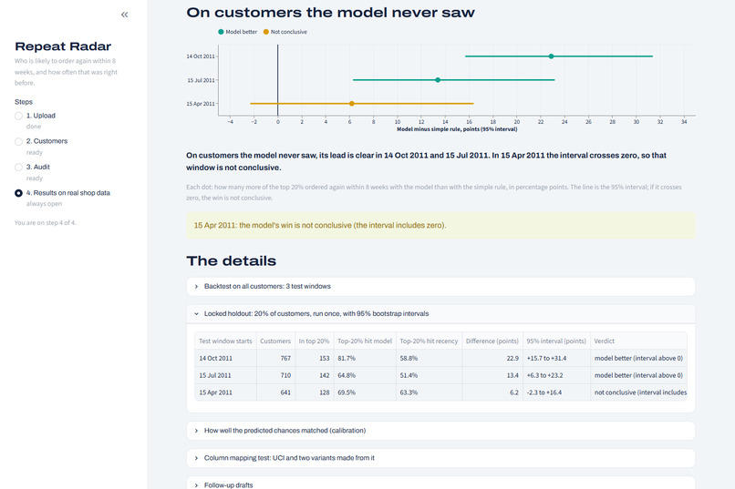Click the '153' in-top-20% cell
This screenshot has height=489, width=735.
(314, 359)
